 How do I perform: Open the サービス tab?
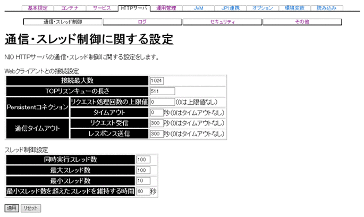(x=102, y=8)
